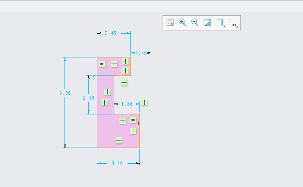Select the 3.10 bottom width dimension
This screenshot has height=187, width=303.
coord(117,163)
